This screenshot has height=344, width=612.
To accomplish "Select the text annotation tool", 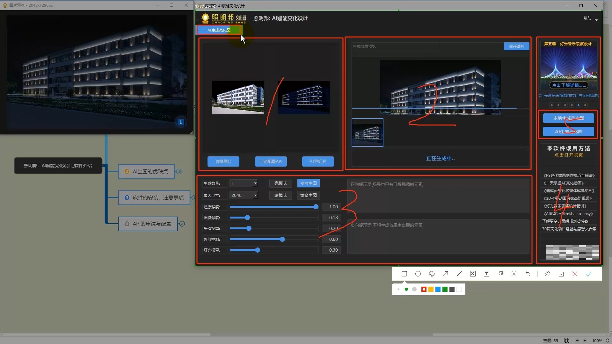I will pyautogui.click(x=486, y=274).
